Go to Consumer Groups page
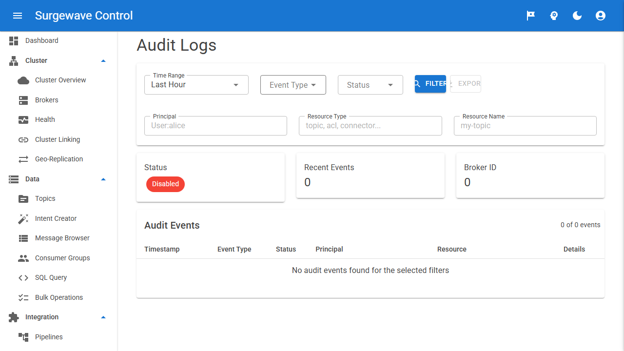 [x=58, y=258]
